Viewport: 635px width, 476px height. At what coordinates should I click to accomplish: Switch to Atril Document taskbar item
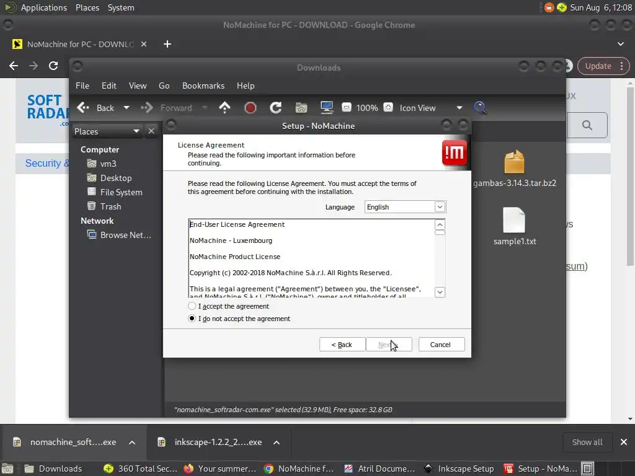click(x=379, y=469)
